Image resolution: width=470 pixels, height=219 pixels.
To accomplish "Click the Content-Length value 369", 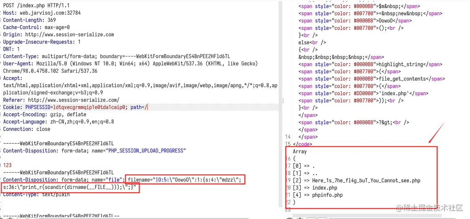I will pyautogui.click(x=51, y=20).
